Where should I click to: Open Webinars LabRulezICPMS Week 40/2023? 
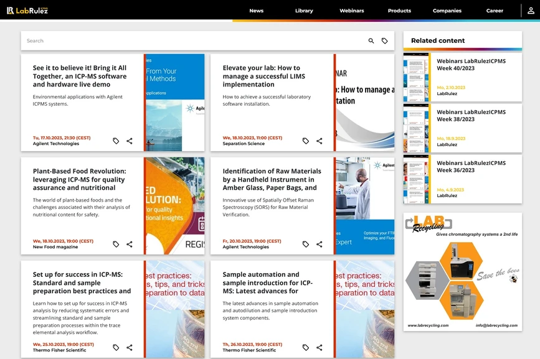coord(471,65)
